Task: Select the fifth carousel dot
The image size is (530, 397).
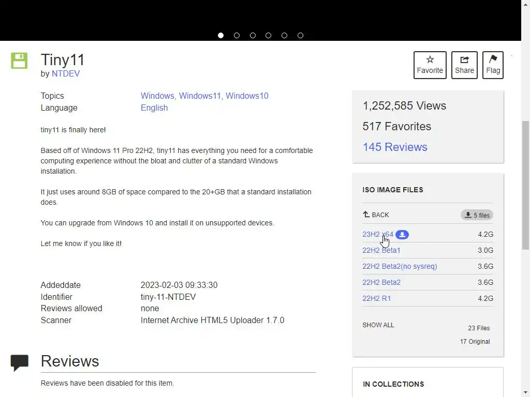Action: (x=284, y=36)
